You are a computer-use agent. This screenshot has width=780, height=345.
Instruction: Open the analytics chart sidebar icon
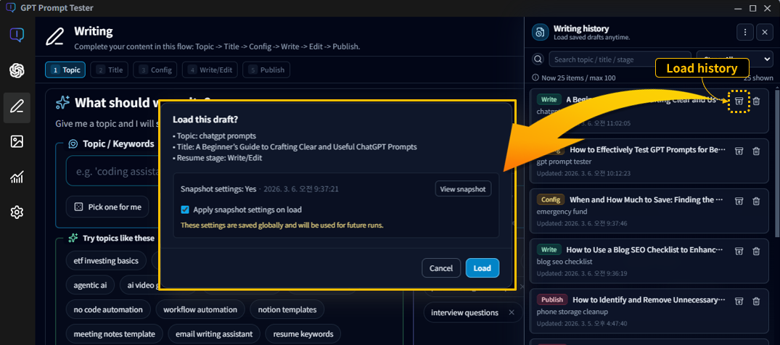pyautogui.click(x=17, y=177)
